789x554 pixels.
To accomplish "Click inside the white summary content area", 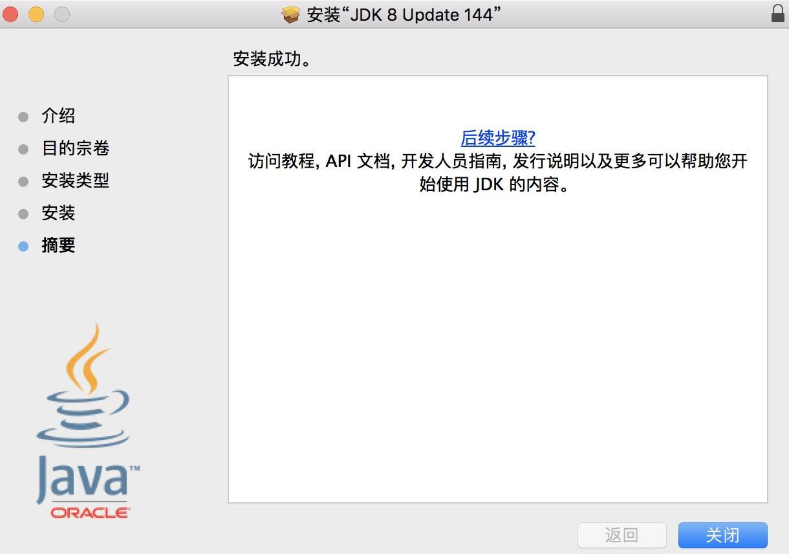I will coord(498,356).
